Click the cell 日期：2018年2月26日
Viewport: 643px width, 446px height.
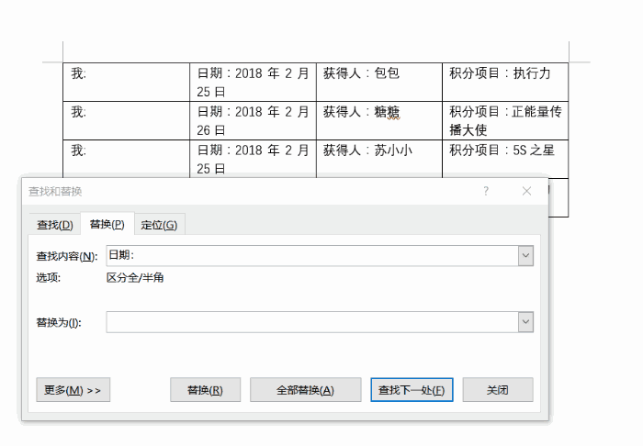253,121
